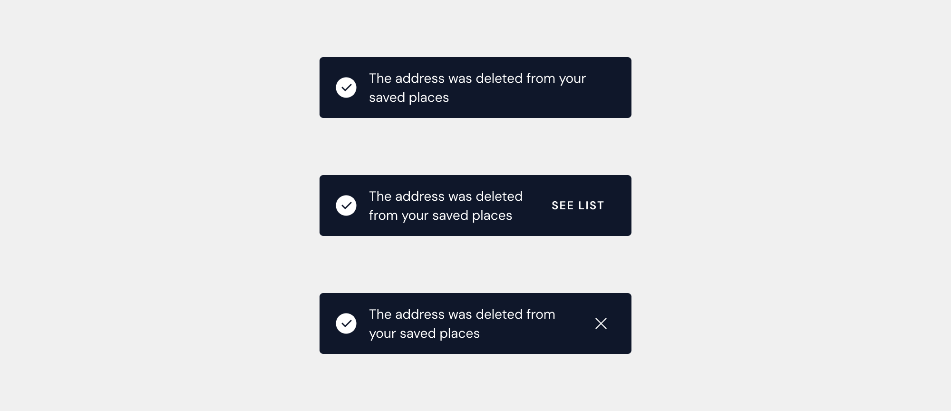
Task: Select 'from your saved places' line in middle toast
Action: point(440,215)
